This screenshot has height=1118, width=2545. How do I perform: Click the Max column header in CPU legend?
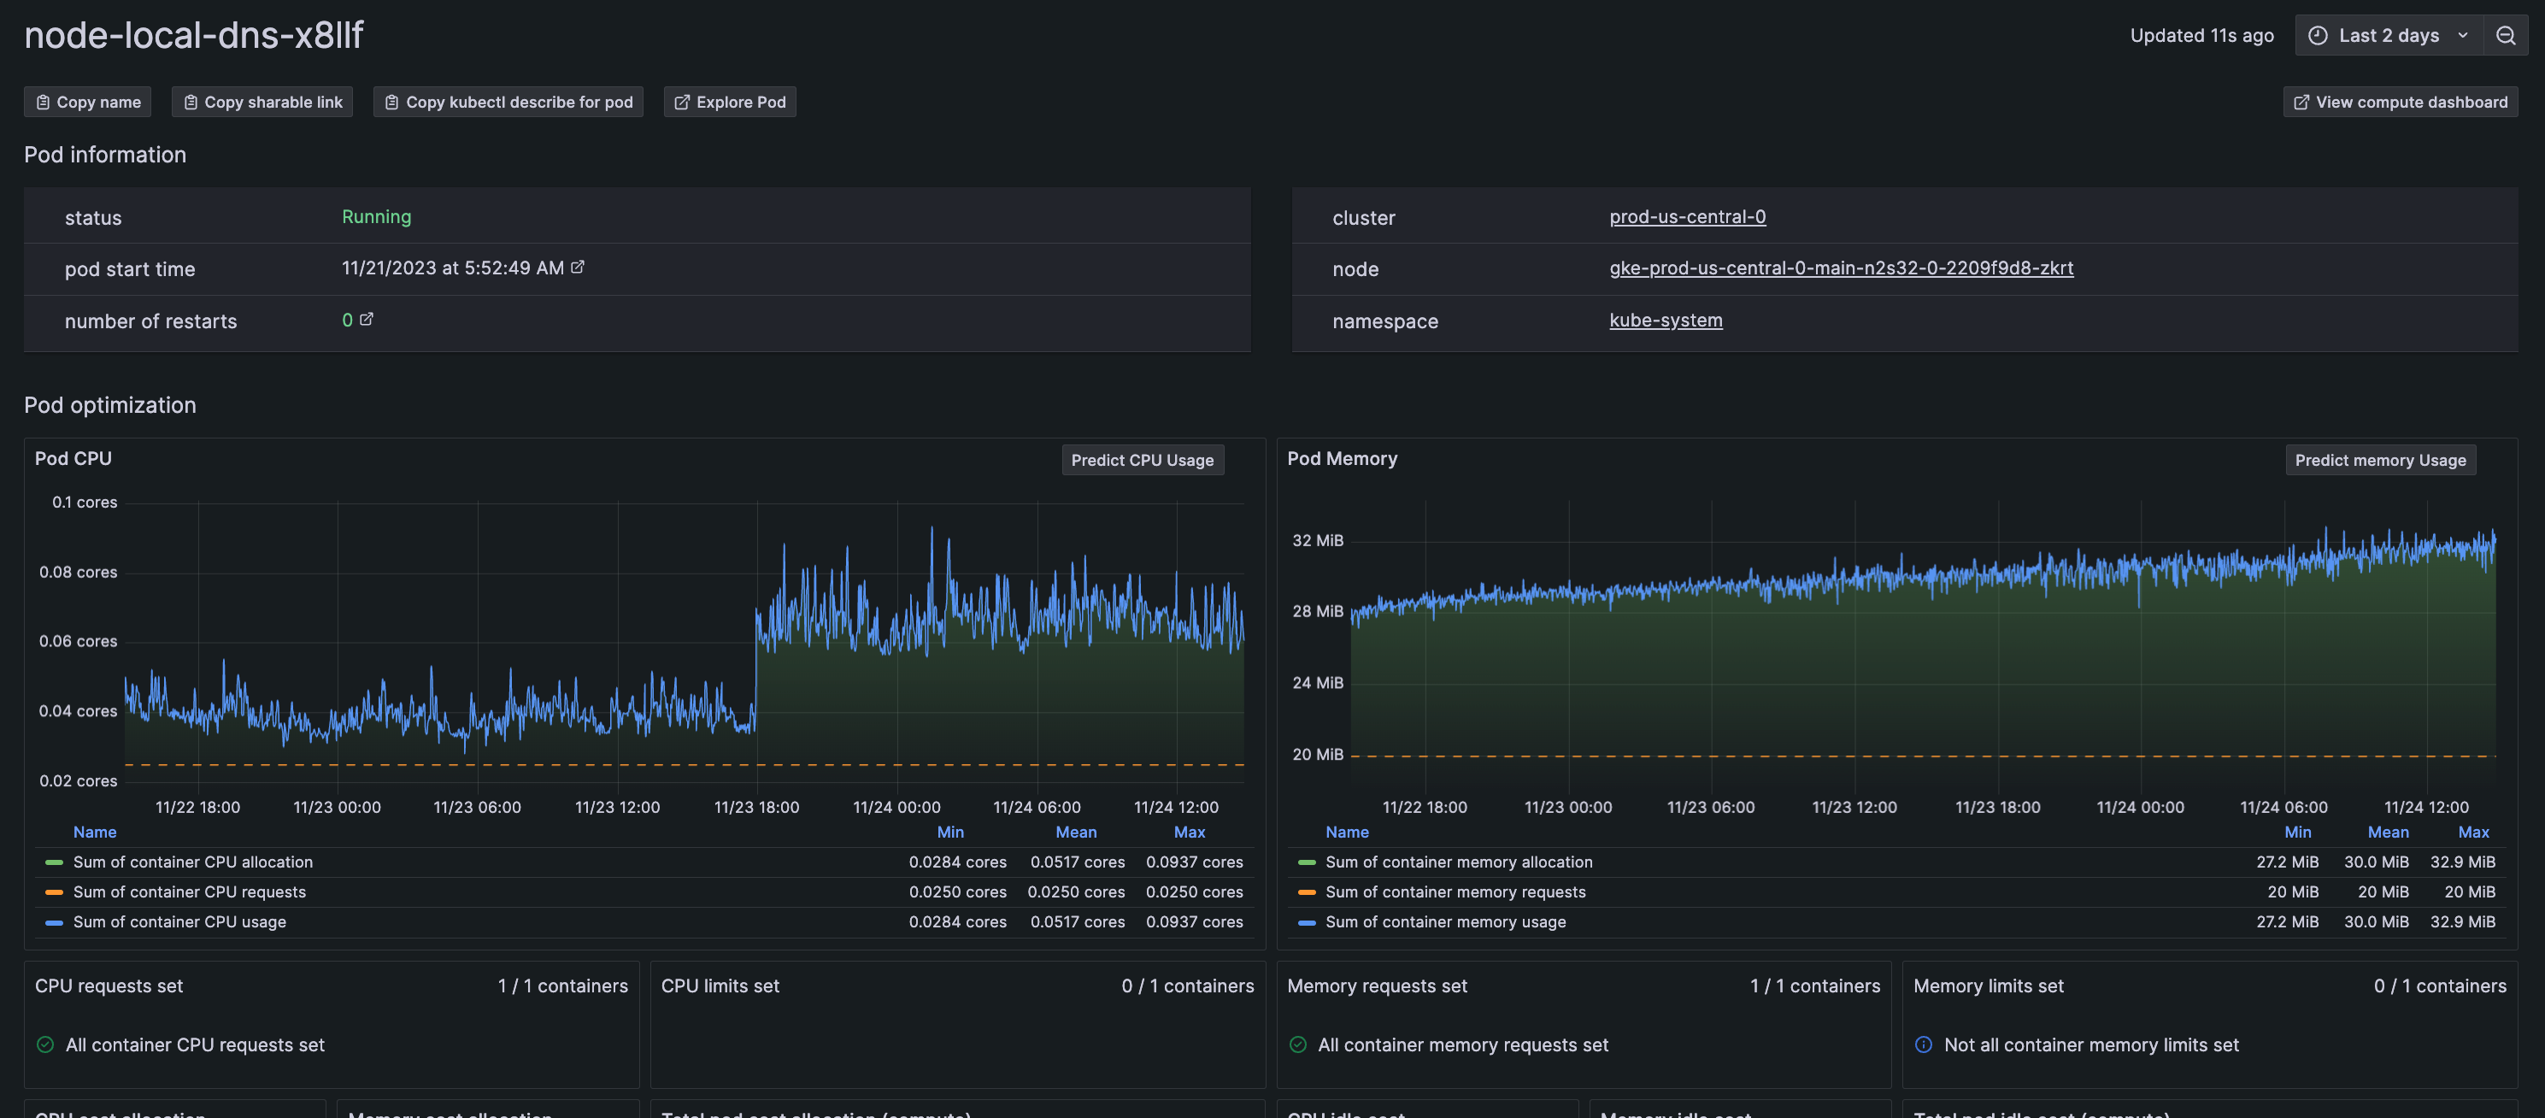pos(1189,832)
